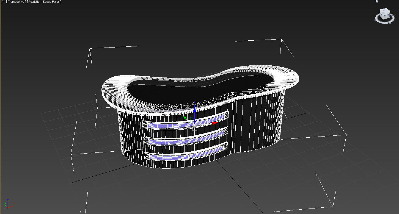Open the [Realistic + Edged Faces] shading menu
The width and height of the screenshot is (399, 214).
(x=44, y=2)
